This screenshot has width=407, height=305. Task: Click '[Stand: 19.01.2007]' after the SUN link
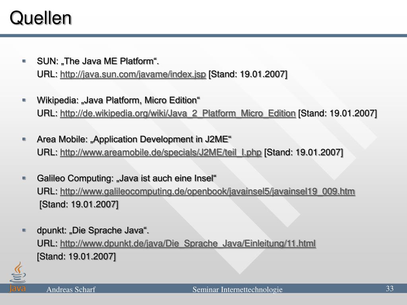248,74
